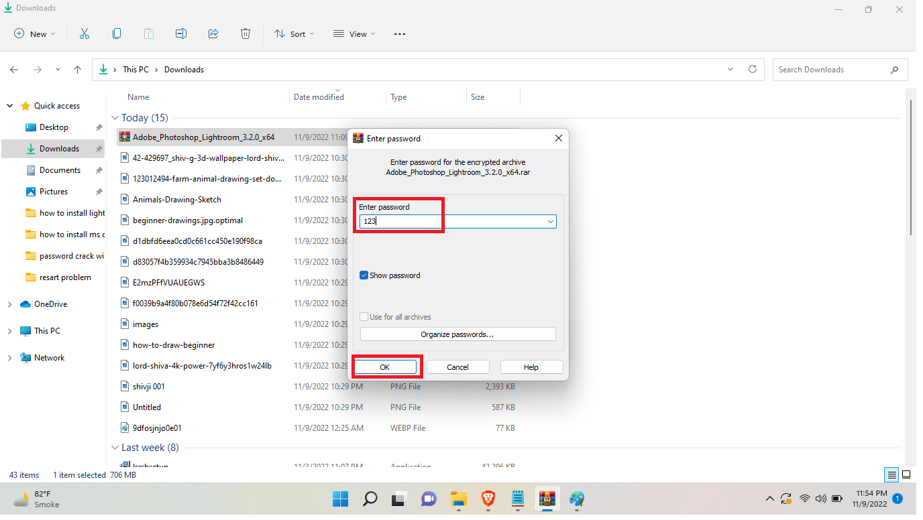Switch to details view layout icon
Viewport: 923px width, 520px height.
891,475
